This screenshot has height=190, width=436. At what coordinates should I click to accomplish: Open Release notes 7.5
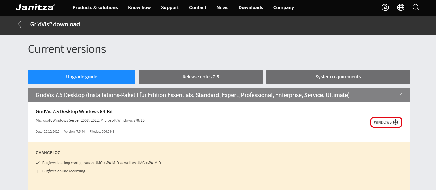(201, 77)
